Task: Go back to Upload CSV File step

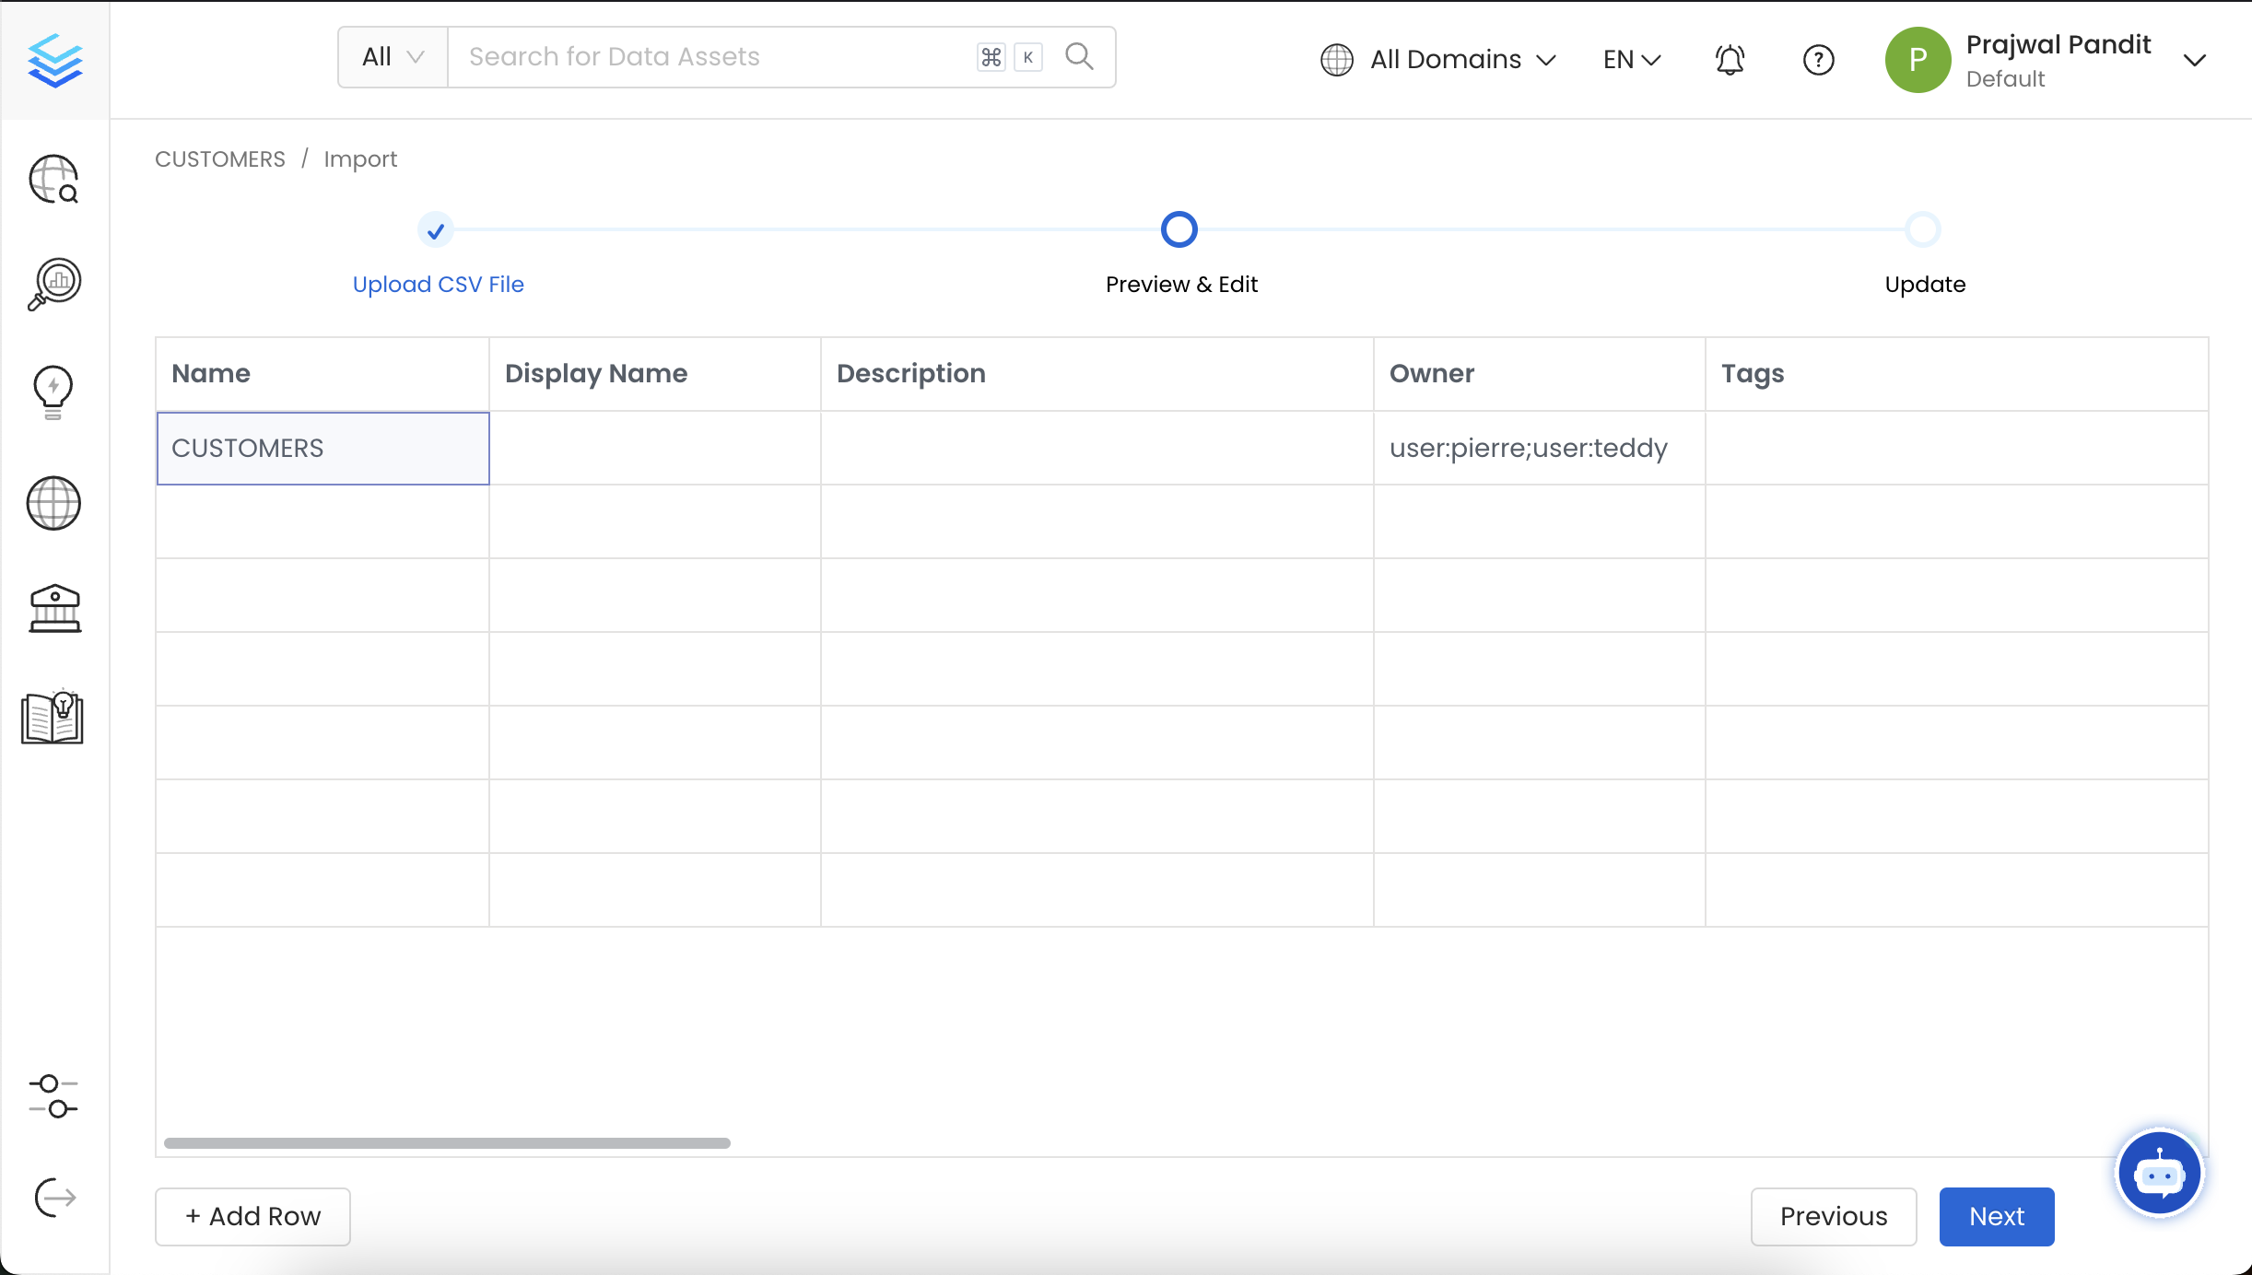Action: click(438, 284)
